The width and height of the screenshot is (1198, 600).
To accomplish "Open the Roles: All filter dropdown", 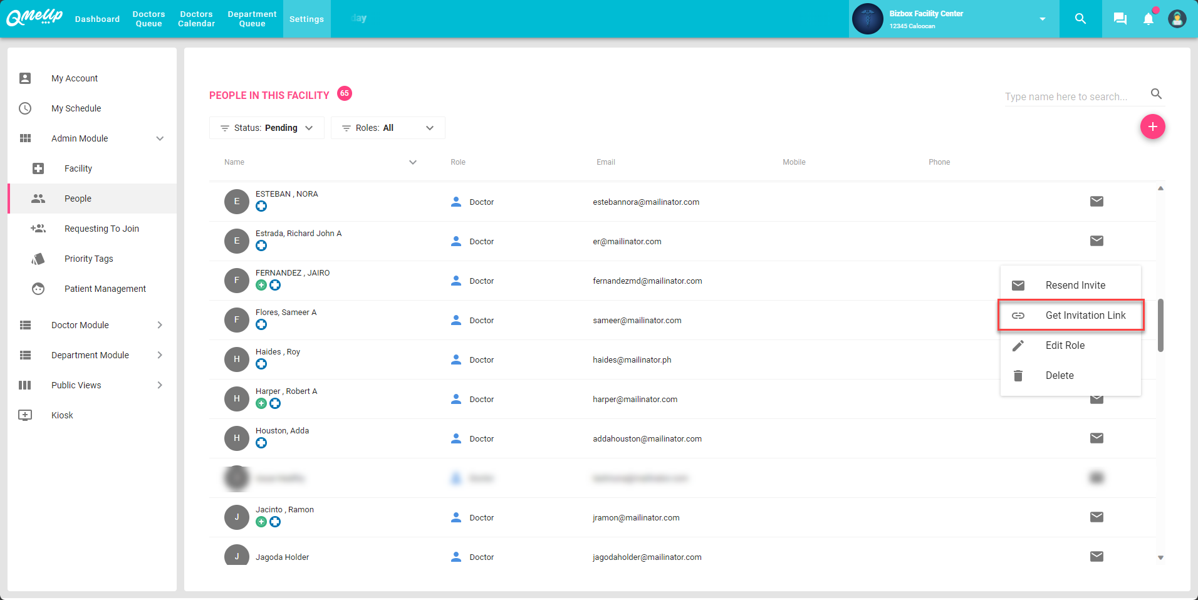I will tap(387, 128).
